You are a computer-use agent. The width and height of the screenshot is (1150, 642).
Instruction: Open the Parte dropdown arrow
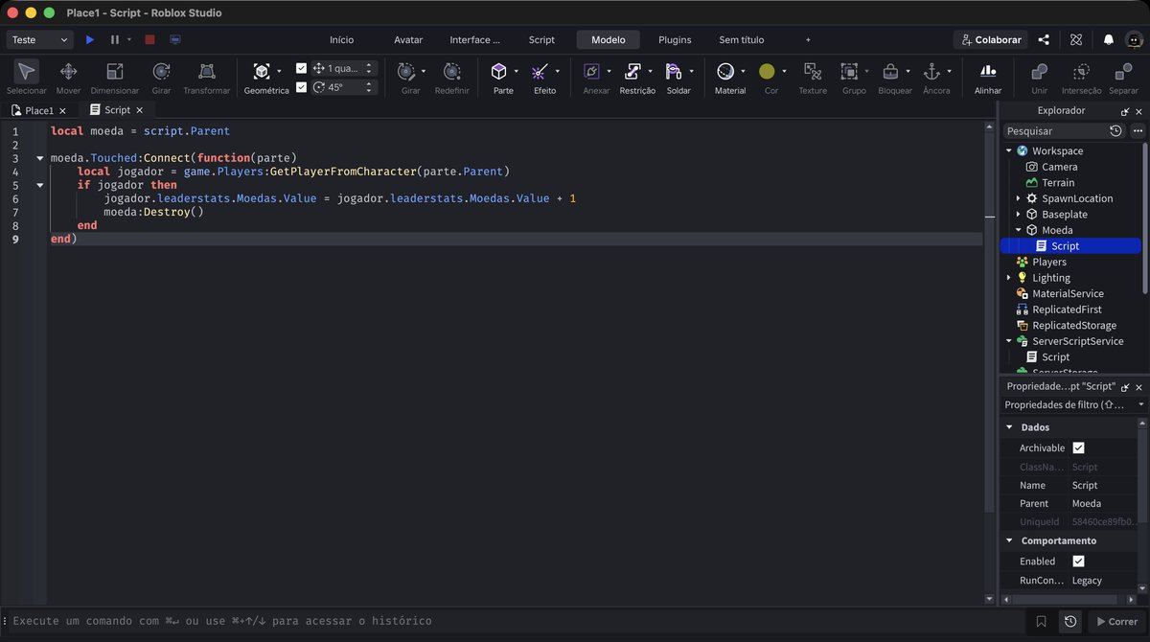click(x=516, y=72)
